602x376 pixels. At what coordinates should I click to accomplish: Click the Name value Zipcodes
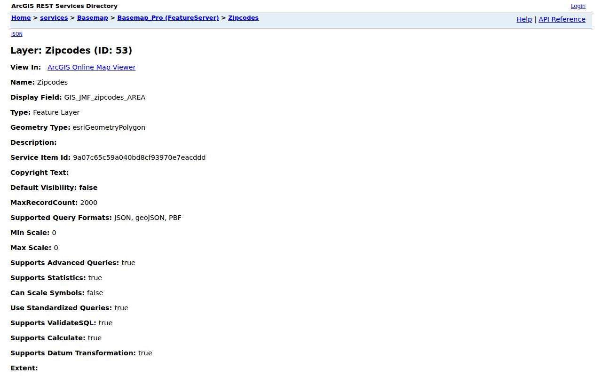52,82
